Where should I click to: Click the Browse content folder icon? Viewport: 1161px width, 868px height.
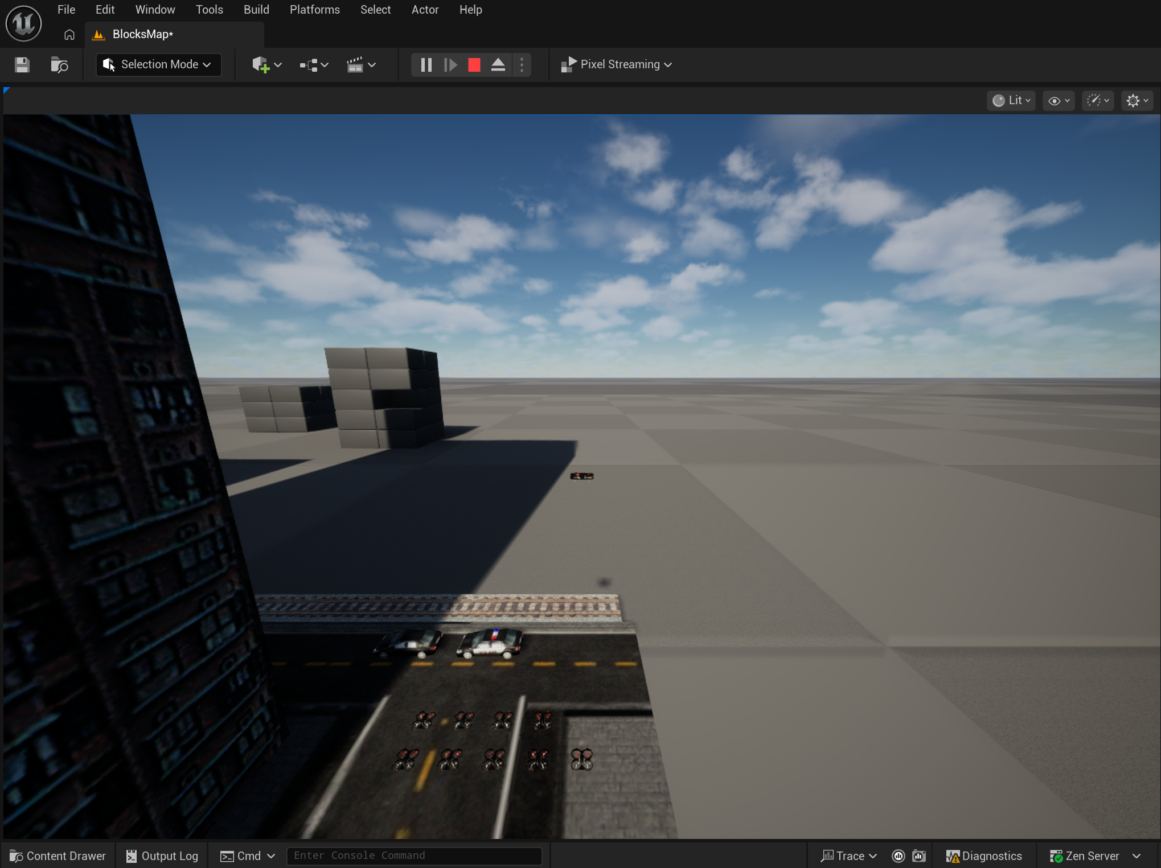pyautogui.click(x=59, y=65)
